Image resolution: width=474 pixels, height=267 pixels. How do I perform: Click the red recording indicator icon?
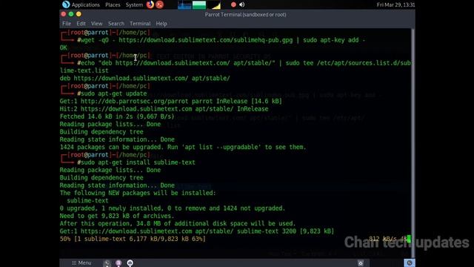[x=233, y=4]
